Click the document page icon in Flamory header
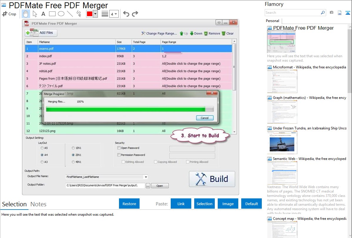The image size is (352, 238). (340, 13)
